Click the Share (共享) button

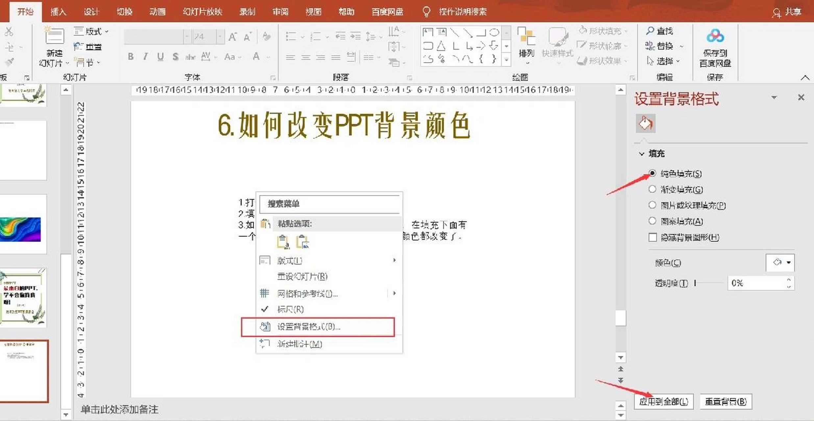tap(787, 12)
